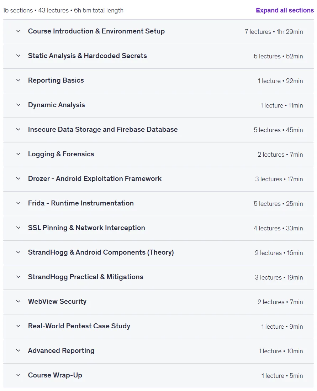The width and height of the screenshot is (317, 391).
Task: Click chevron for StrandHogg Theory section
Action: (18, 252)
